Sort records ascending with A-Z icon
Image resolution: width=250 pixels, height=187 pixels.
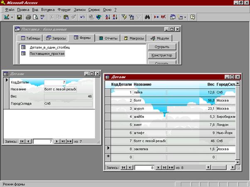tap(108, 17)
